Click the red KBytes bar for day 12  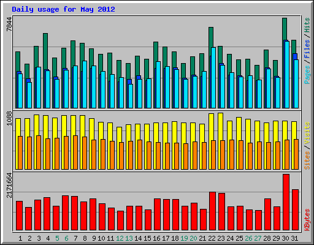[x=120, y=221]
